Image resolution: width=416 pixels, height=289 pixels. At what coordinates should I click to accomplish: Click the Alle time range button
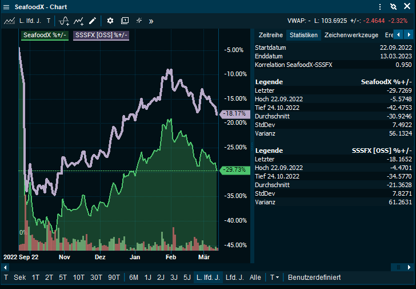point(255,278)
